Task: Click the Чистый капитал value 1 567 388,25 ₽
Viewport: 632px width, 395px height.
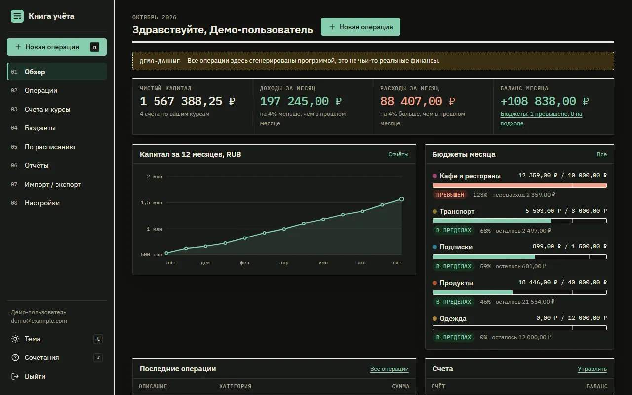Action: 188,101
